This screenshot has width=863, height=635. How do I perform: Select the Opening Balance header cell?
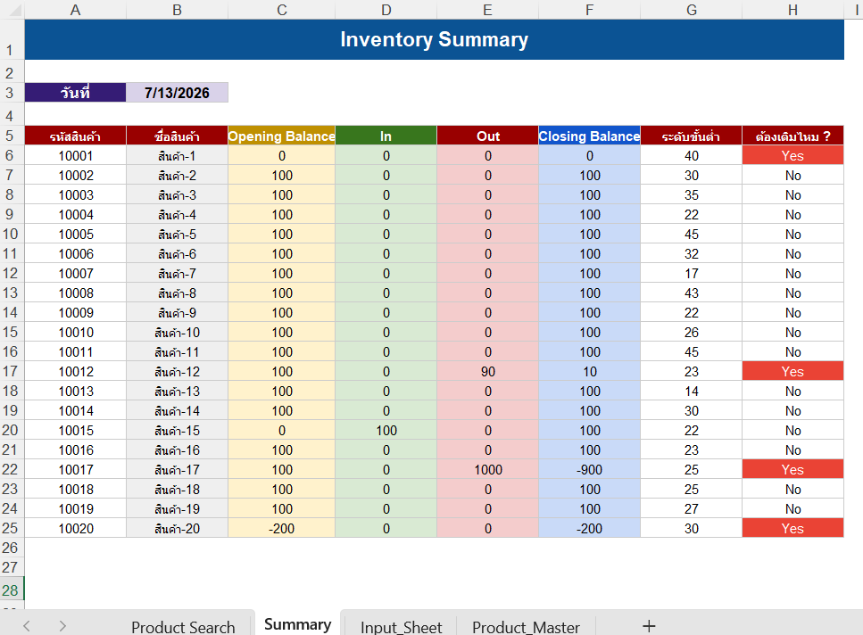pos(281,136)
